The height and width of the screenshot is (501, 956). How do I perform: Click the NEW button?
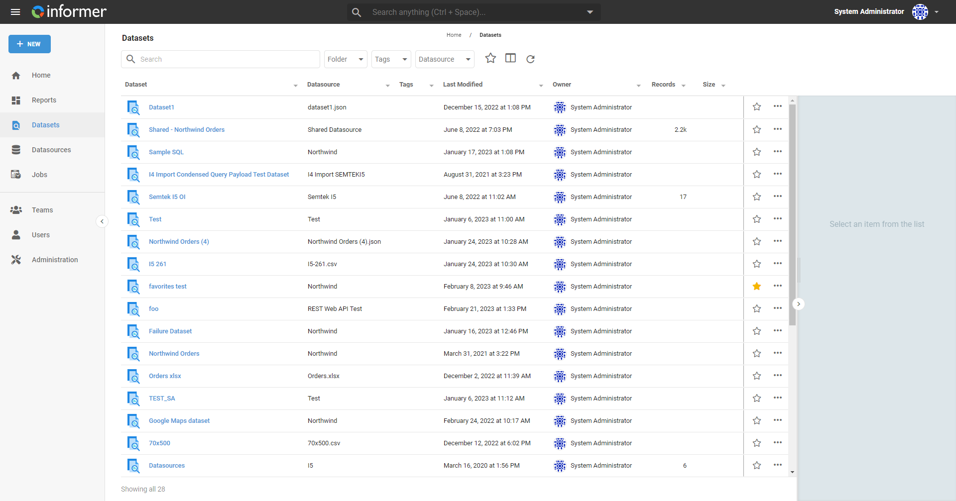(x=29, y=44)
